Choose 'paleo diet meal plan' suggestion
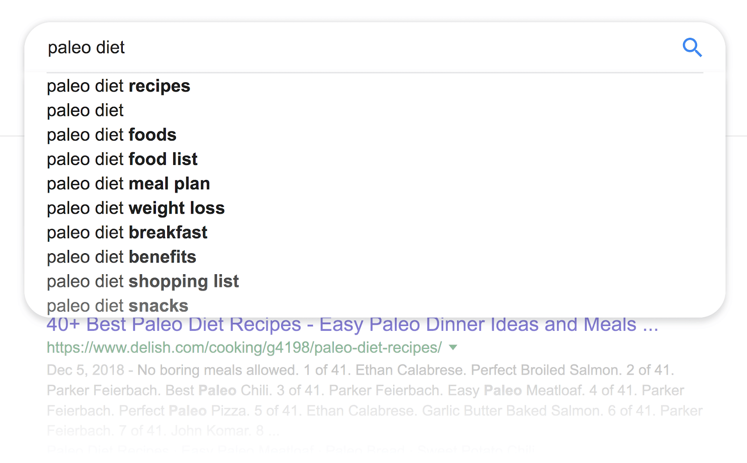747x463 pixels. 128,184
